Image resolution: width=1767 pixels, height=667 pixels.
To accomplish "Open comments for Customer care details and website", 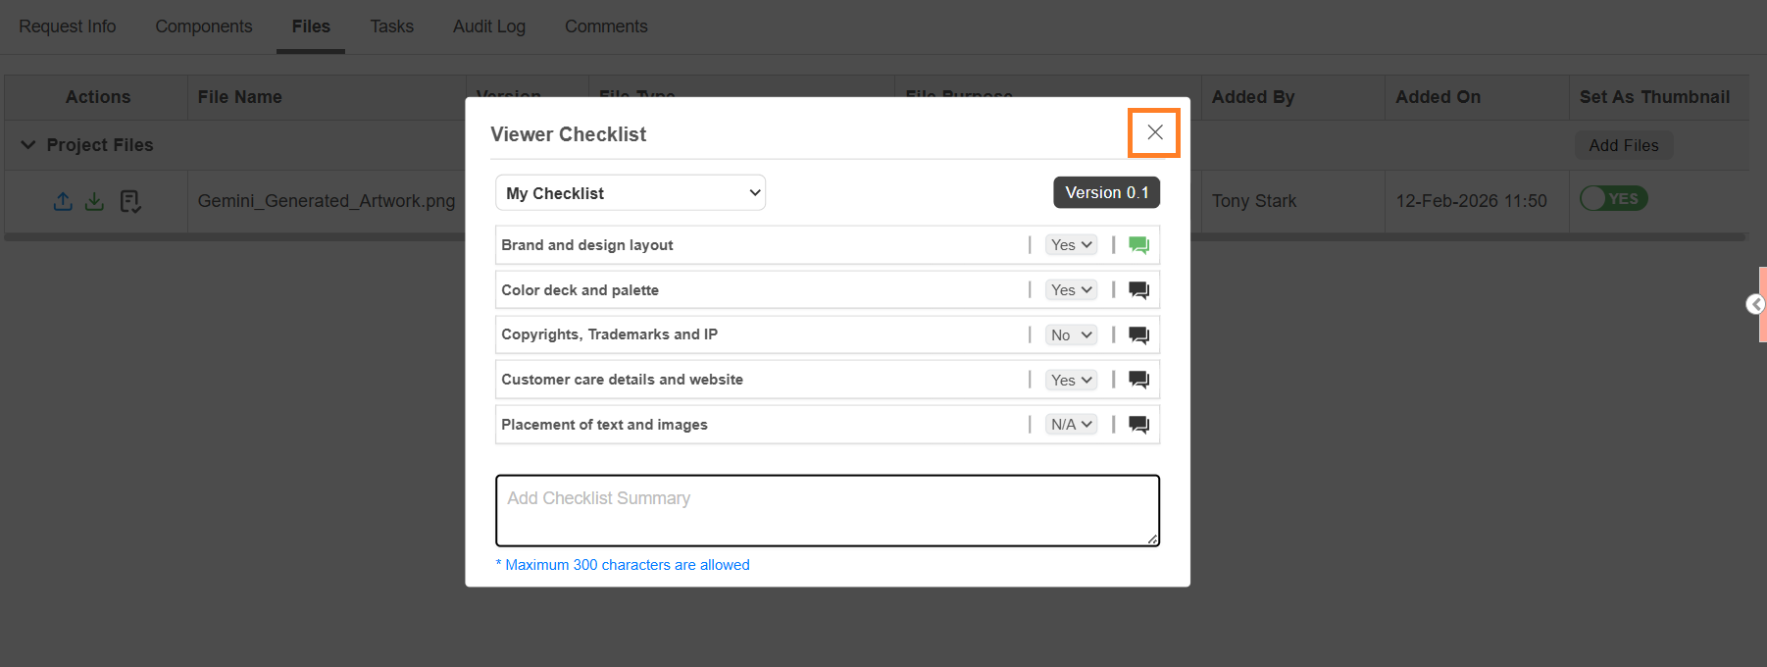I will point(1138,380).
